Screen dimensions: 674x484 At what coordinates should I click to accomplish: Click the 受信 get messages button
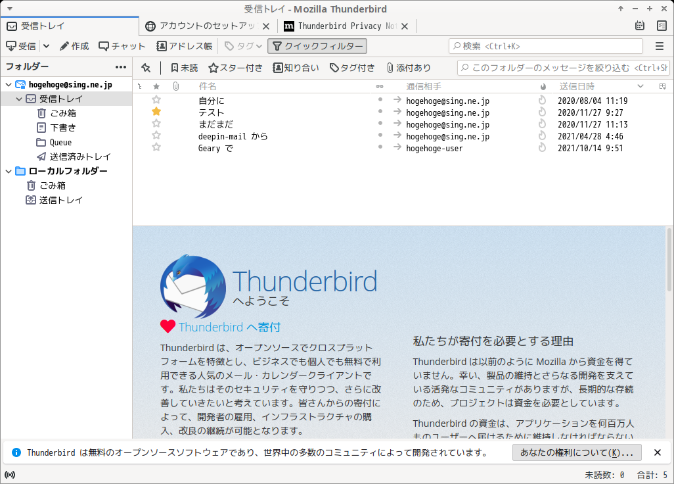coord(20,46)
